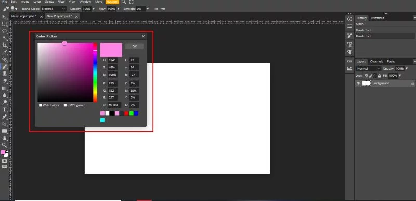Toggle Quick Mask mode icon
The width and height of the screenshot is (416, 201).
click(4, 161)
